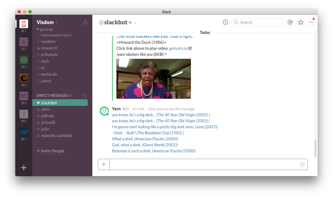This screenshot has height=198, width=333.
Task: Open a new direct message with plus circle
Action: coord(84,95)
